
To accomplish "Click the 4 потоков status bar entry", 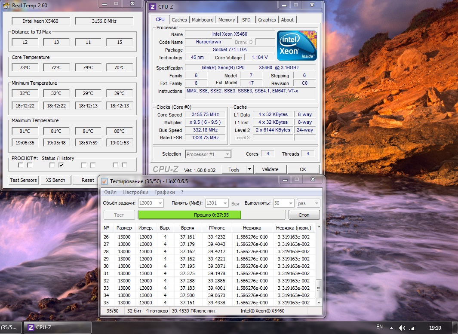I will click(157, 311).
